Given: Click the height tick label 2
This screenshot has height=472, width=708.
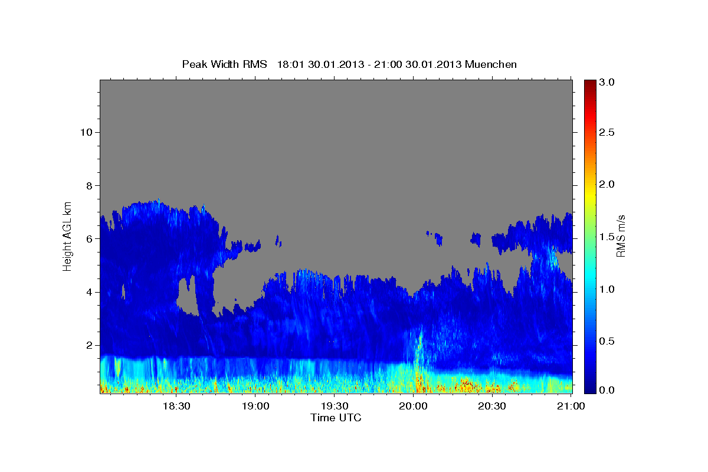Looking at the screenshot, I should [88, 345].
